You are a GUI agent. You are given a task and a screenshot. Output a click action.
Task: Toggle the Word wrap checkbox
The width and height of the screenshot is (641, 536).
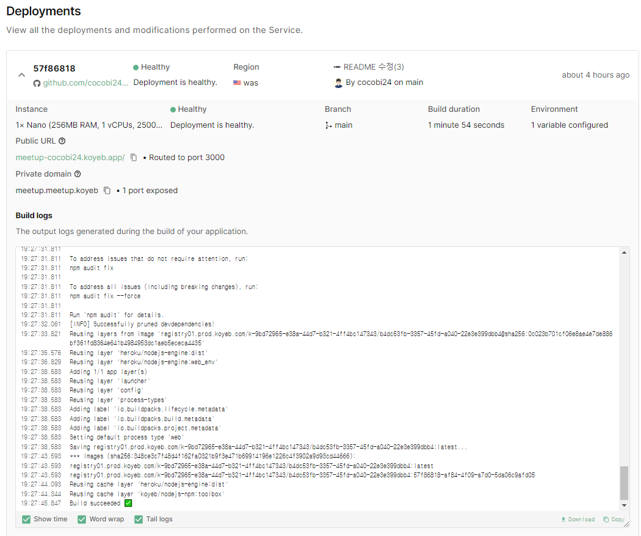tap(82, 519)
